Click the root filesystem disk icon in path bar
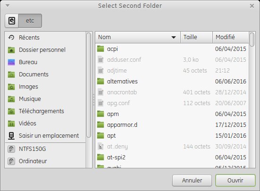 12,21
